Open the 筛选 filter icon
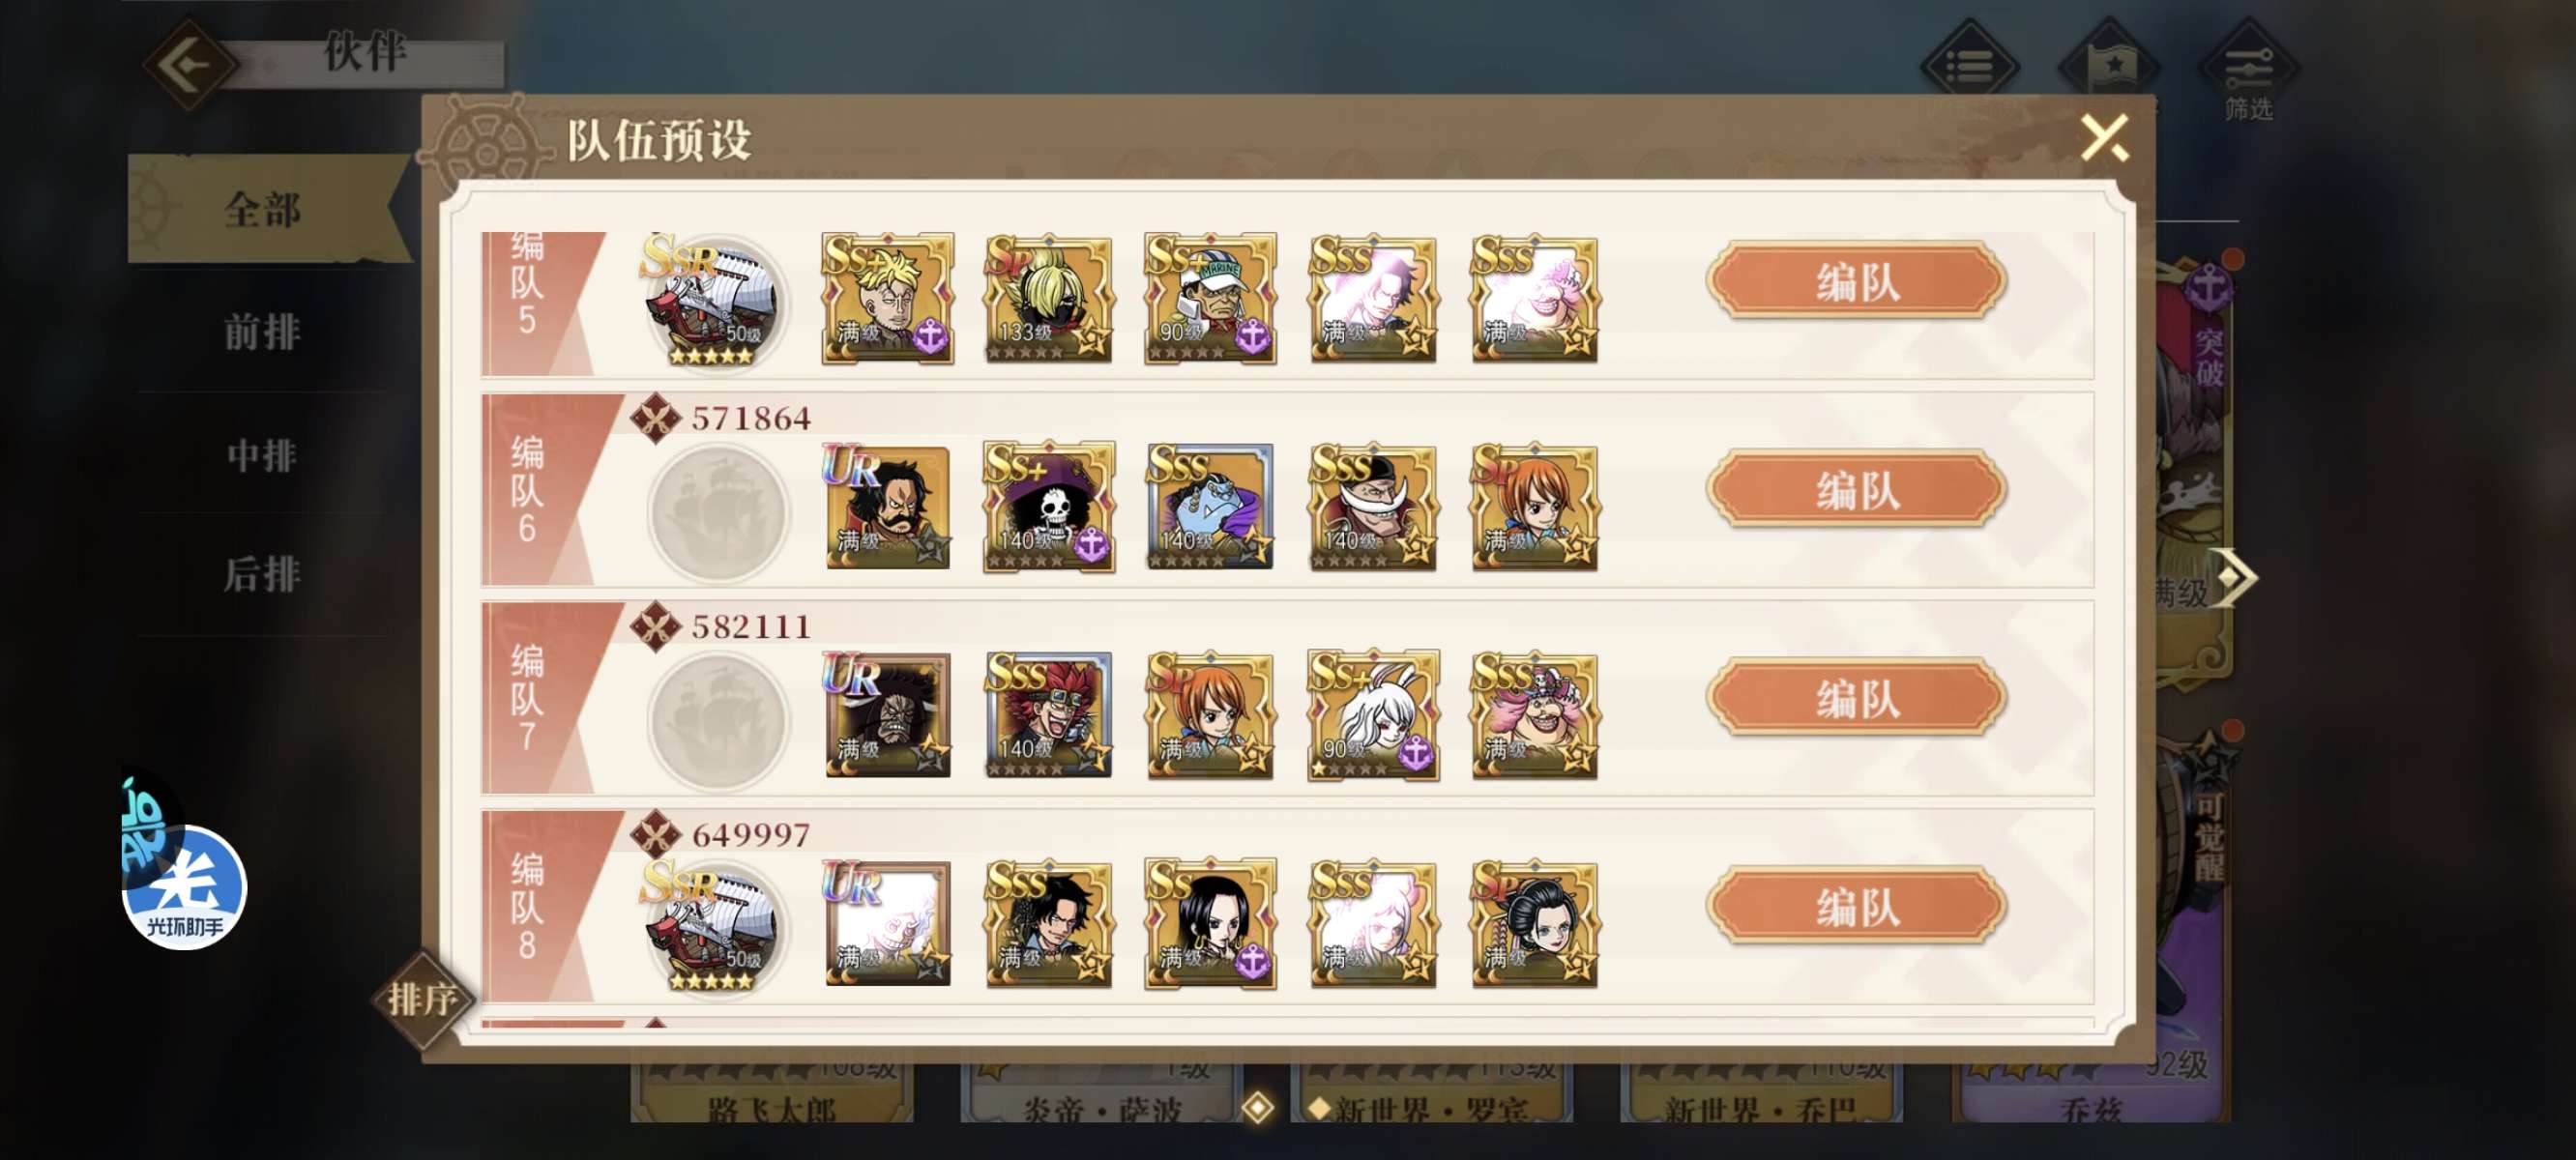The image size is (2576, 1160). [2248, 73]
